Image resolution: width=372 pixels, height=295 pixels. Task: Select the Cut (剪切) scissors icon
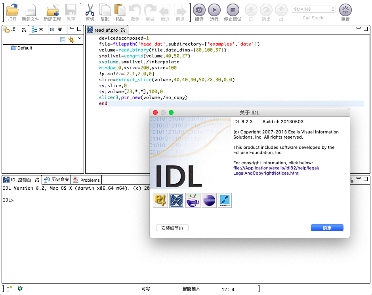pyautogui.click(x=90, y=10)
